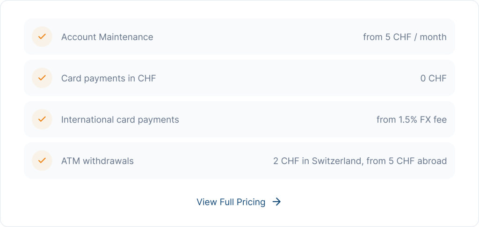Click the Card payments in CHF label
479x227 pixels.
coord(109,78)
